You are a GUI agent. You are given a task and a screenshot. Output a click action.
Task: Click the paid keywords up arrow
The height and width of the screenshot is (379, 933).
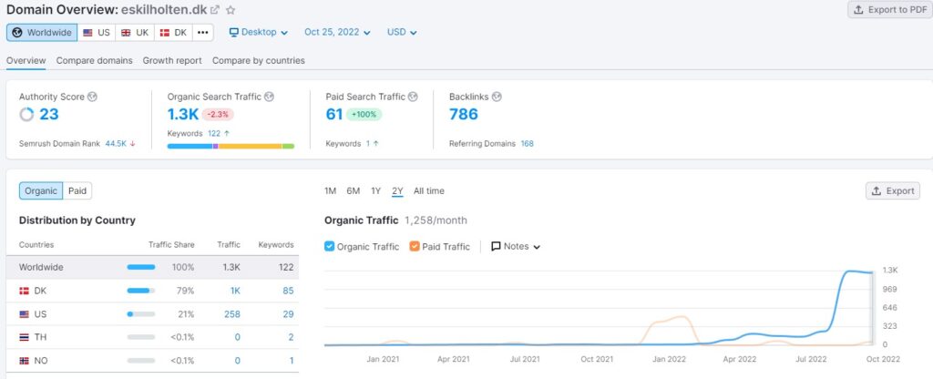376,143
